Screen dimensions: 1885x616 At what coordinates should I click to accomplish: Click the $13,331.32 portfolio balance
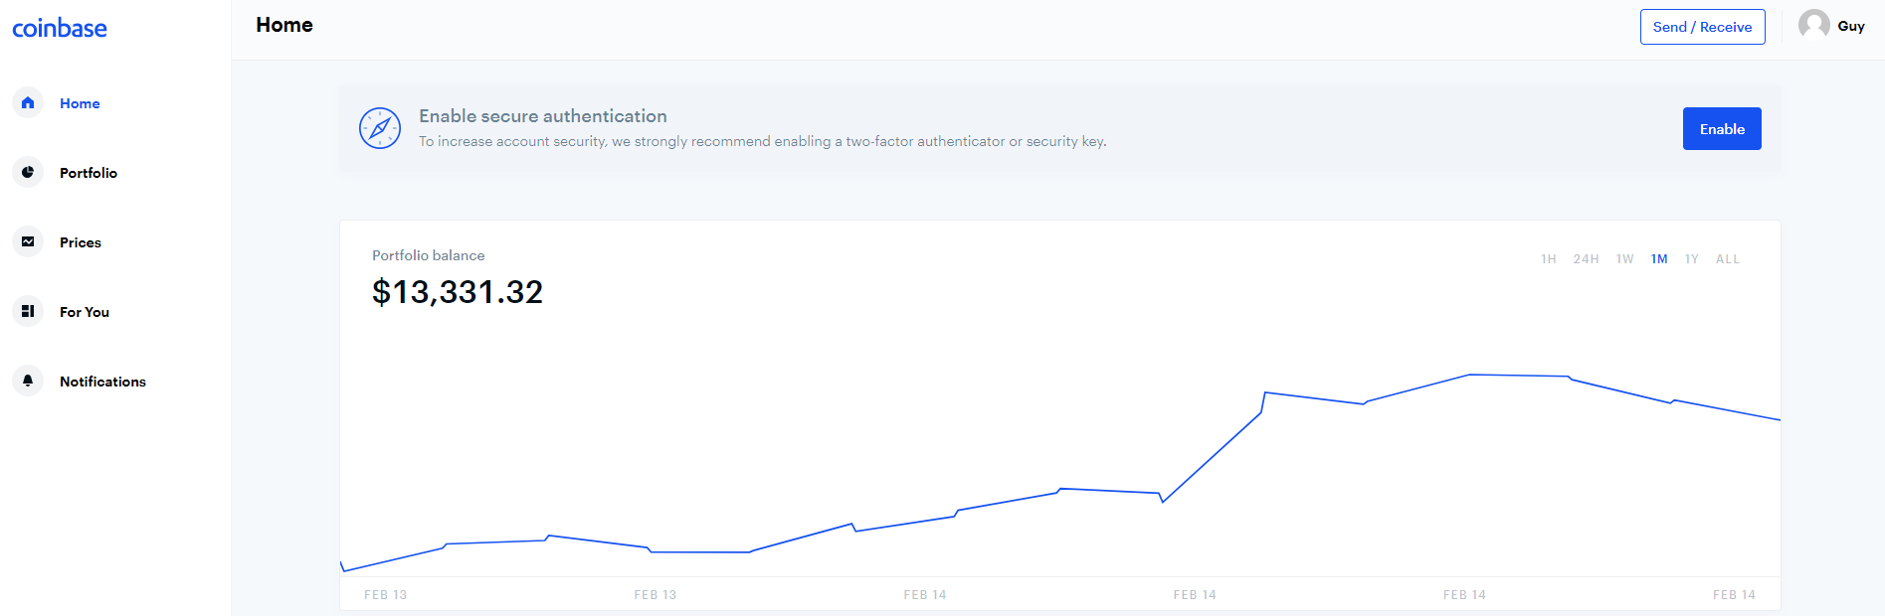coord(458,292)
